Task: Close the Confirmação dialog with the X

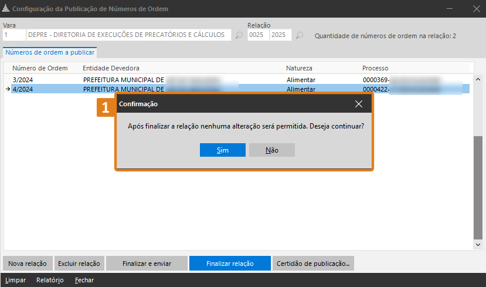Action: coord(359,104)
